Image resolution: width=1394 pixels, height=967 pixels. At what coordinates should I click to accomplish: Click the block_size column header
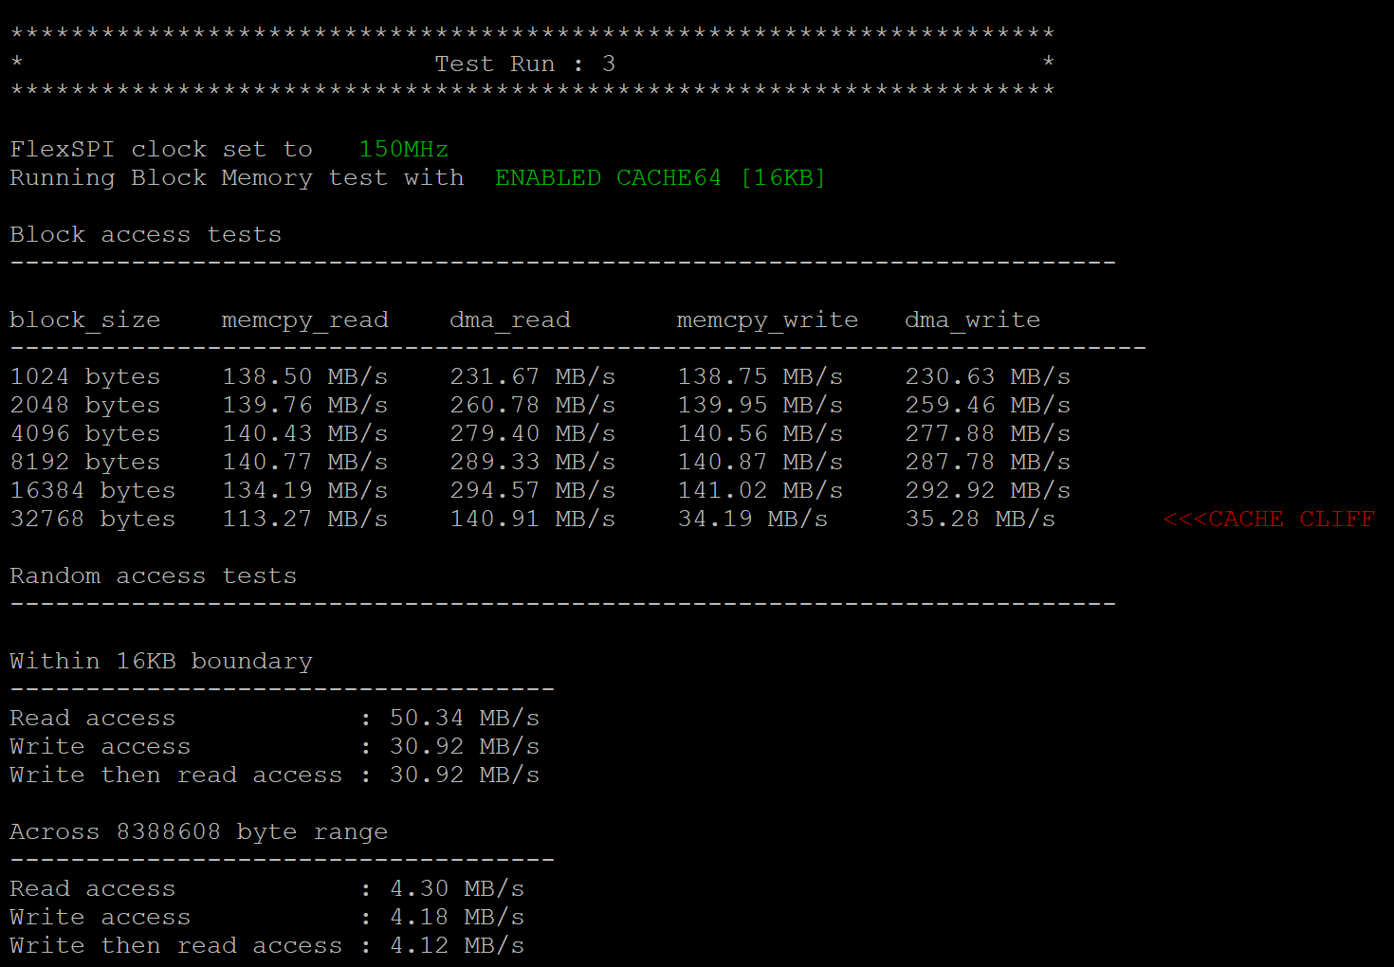(84, 319)
